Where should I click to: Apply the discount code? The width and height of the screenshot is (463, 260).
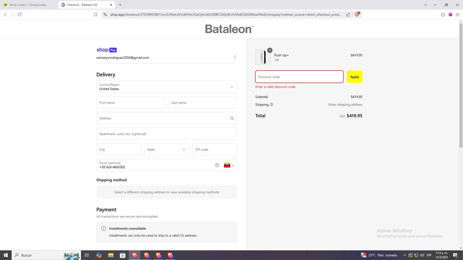coord(354,77)
